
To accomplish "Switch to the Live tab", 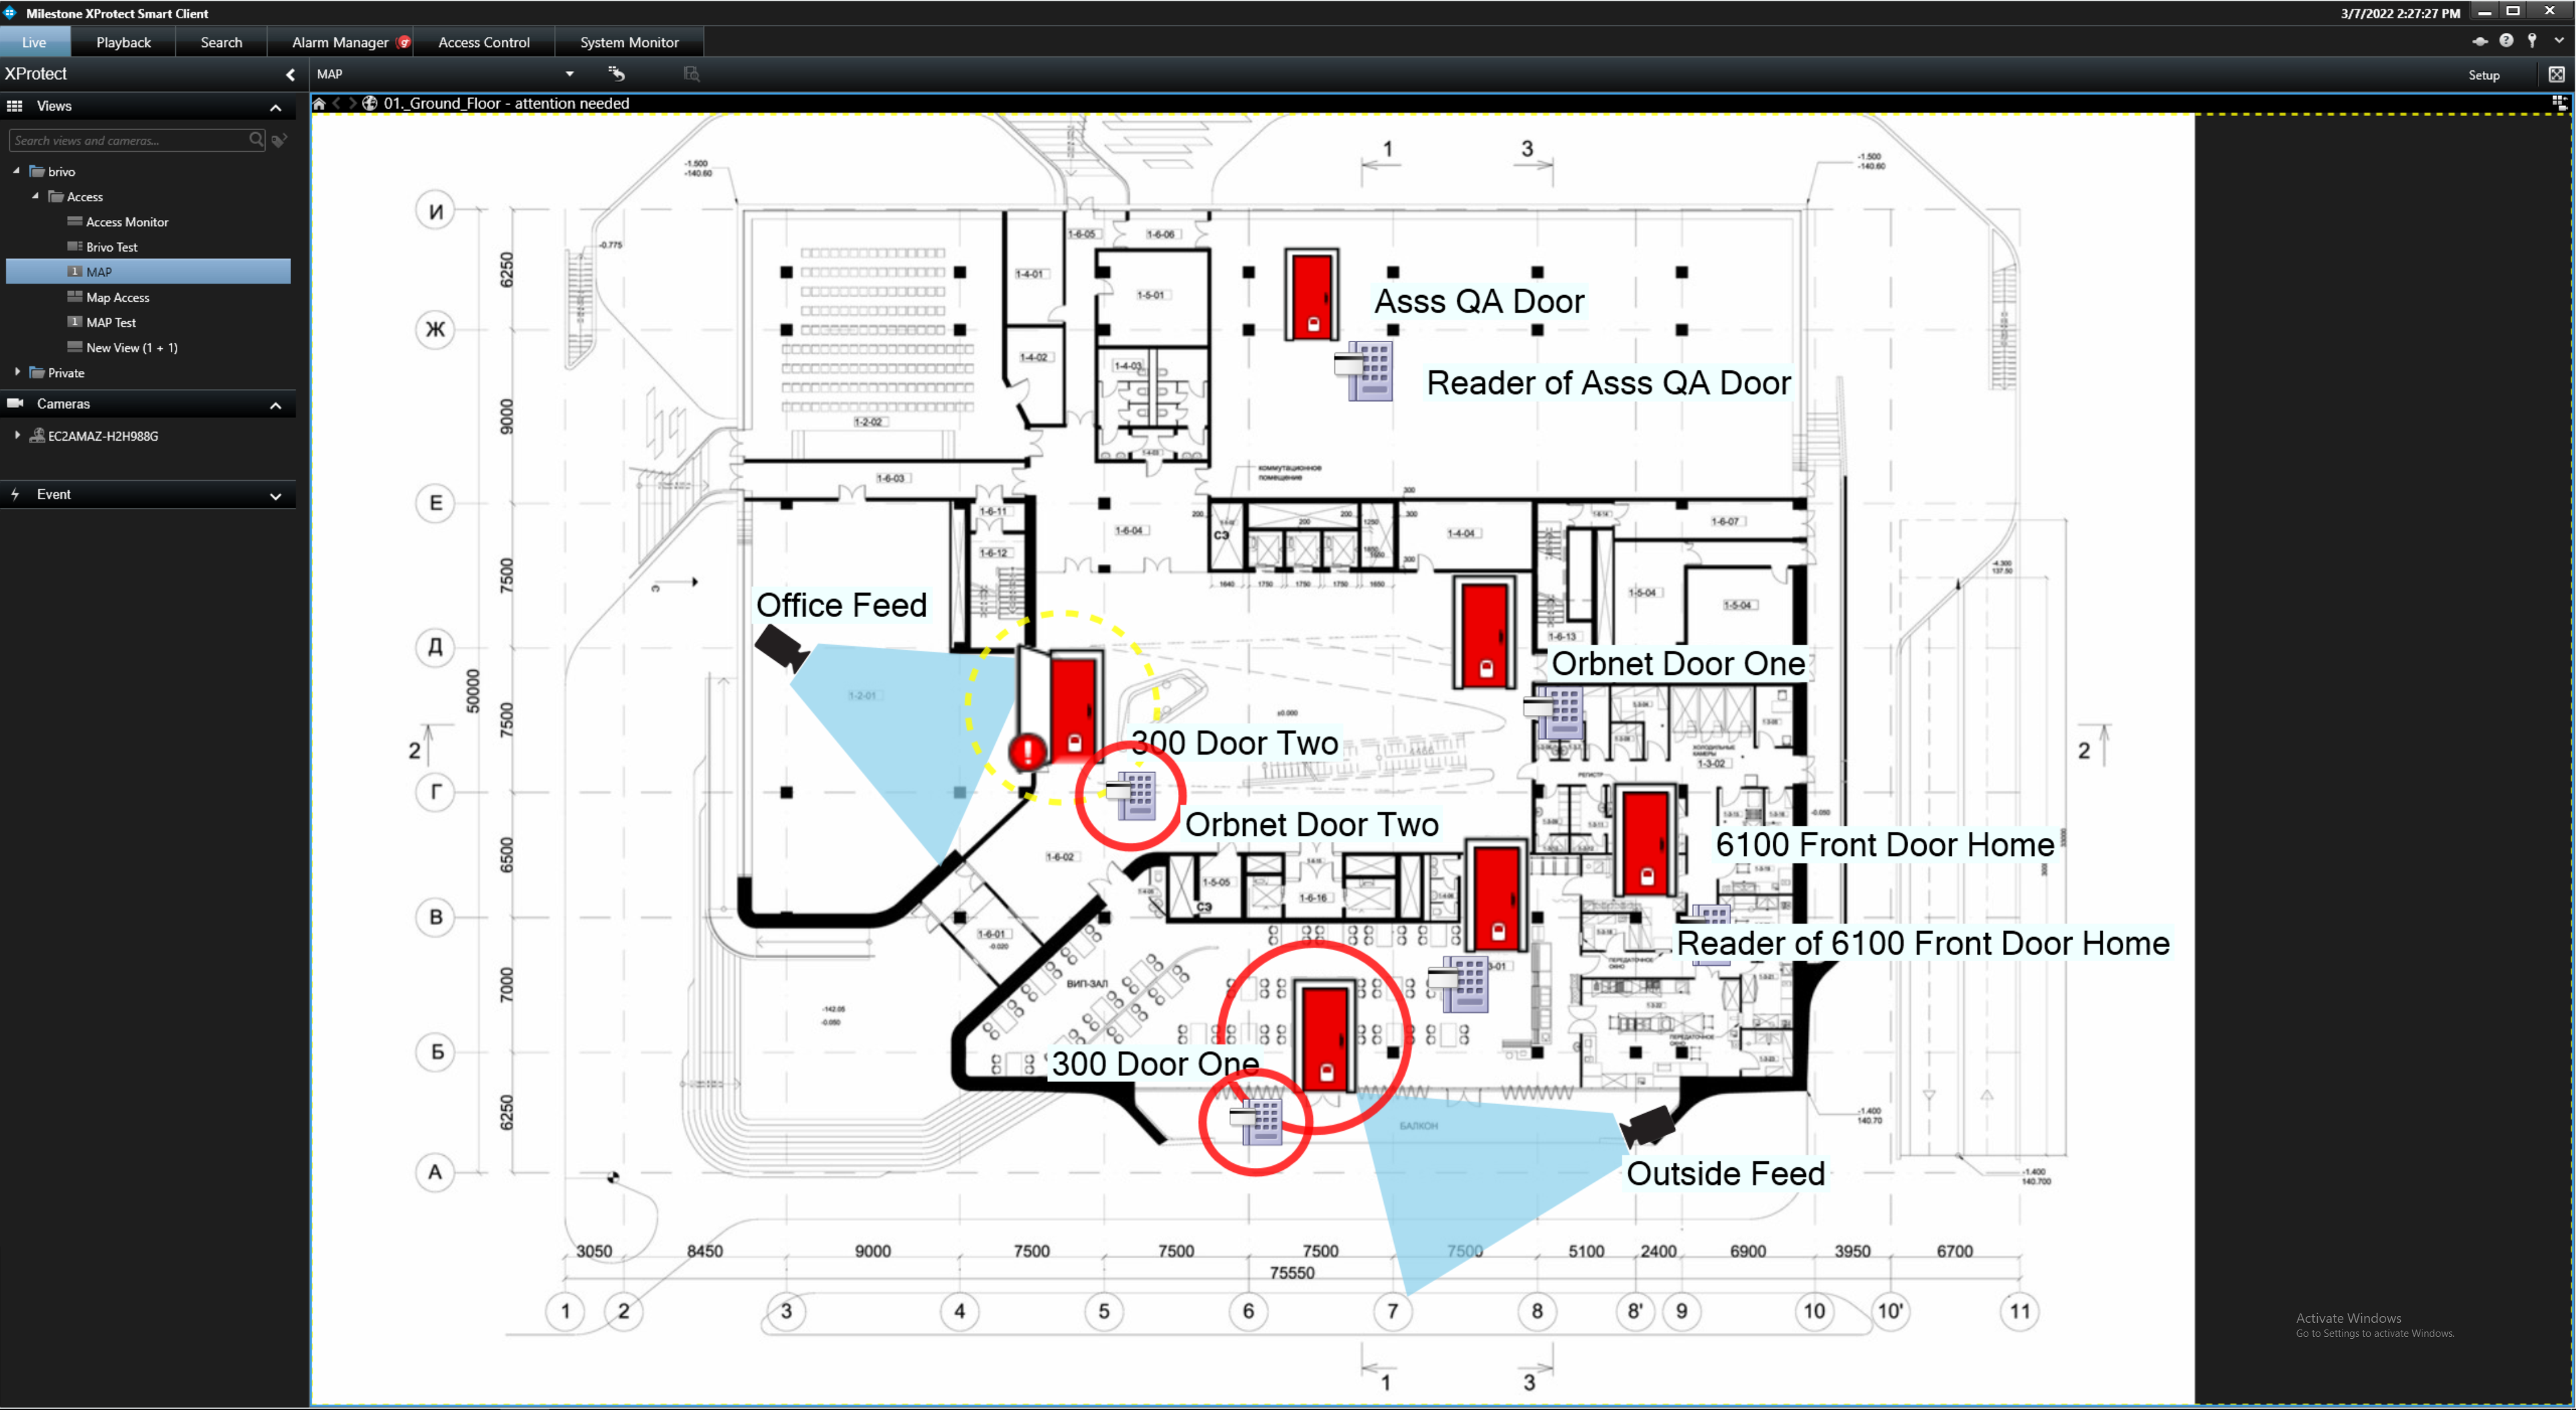I will (35, 42).
